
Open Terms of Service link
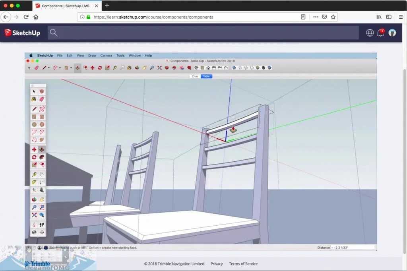tap(243, 264)
